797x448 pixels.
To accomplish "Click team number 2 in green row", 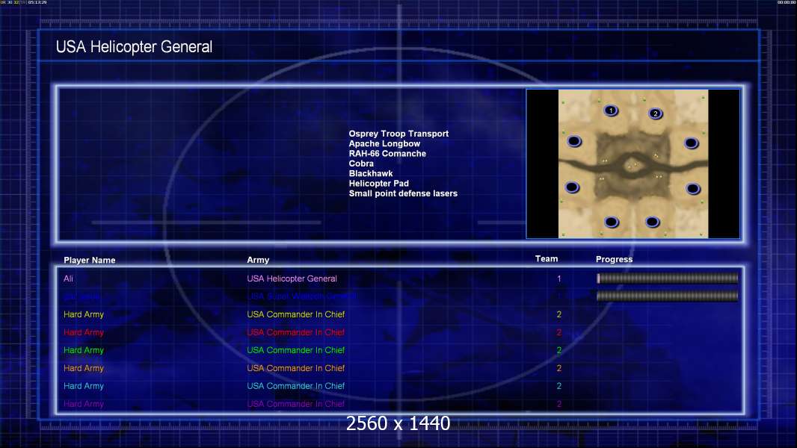I will pos(559,350).
